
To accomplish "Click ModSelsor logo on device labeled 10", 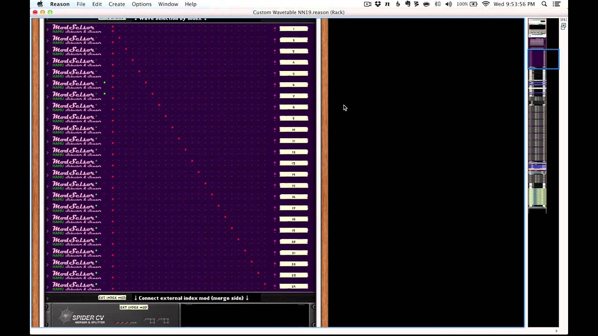I will pos(73,128).
